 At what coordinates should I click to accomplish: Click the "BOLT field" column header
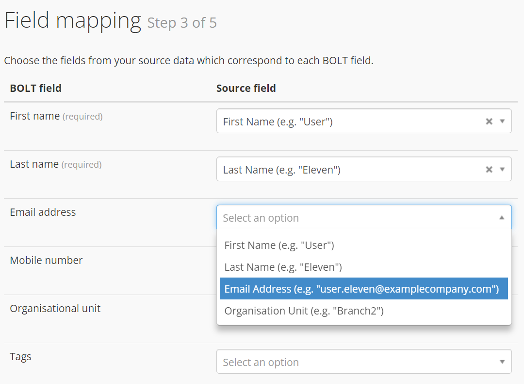tap(36, 88)
